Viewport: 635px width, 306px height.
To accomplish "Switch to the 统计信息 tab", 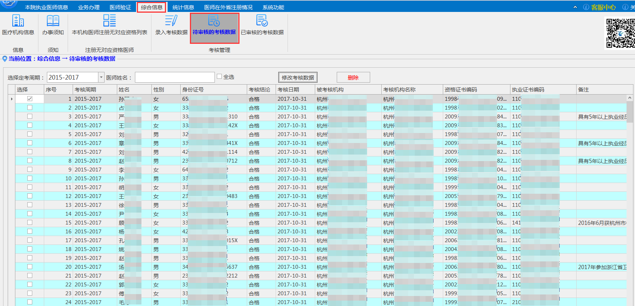I will coord(183,7).
